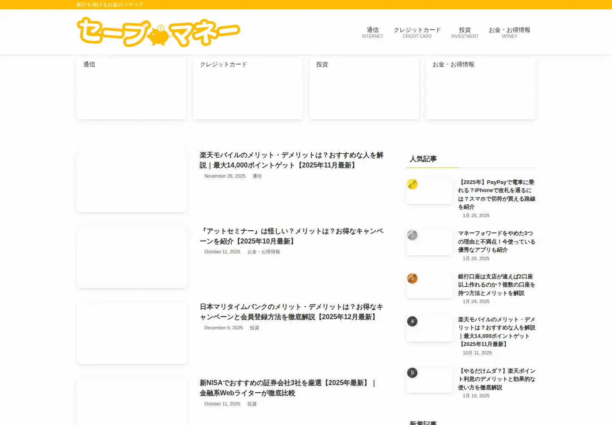Open 楽天モバイルのメリット・デメリット article title
Viewport: 612px width, 425px height.
292,160
